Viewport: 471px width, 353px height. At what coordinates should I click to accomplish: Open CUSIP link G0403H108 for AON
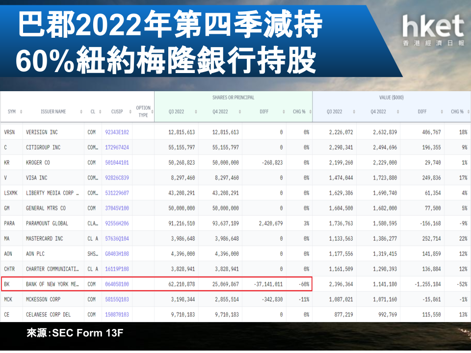(x=117, y=254)
